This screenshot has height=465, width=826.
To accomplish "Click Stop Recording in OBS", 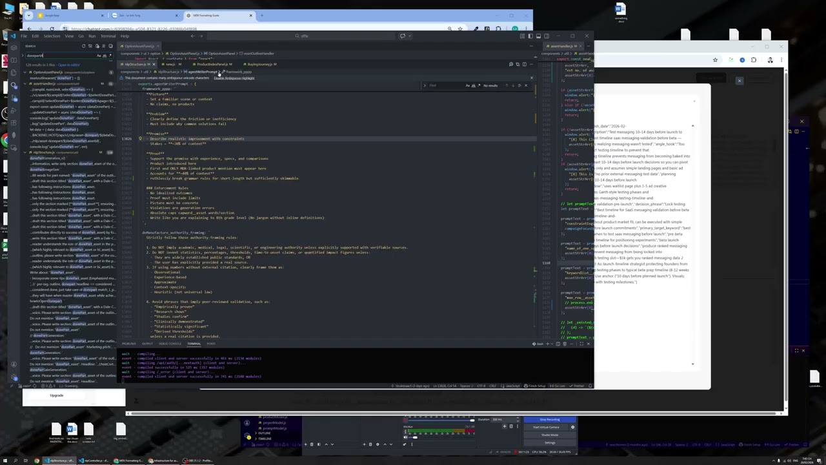I will coord(550,419).
